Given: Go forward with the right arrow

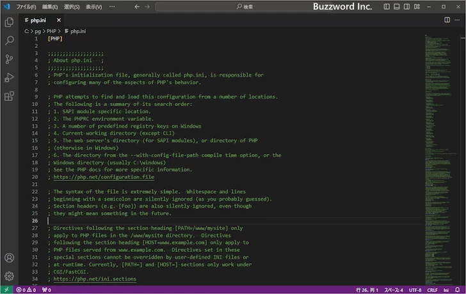Looking at the screenshot, I should pos(147,6).
